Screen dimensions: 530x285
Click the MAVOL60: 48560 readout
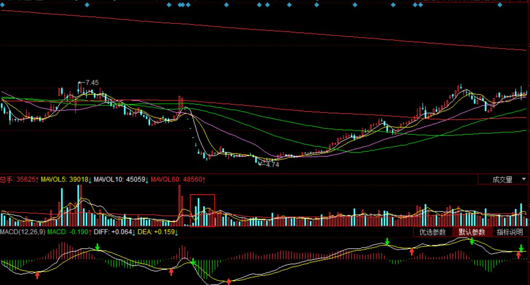coord(178,180)
